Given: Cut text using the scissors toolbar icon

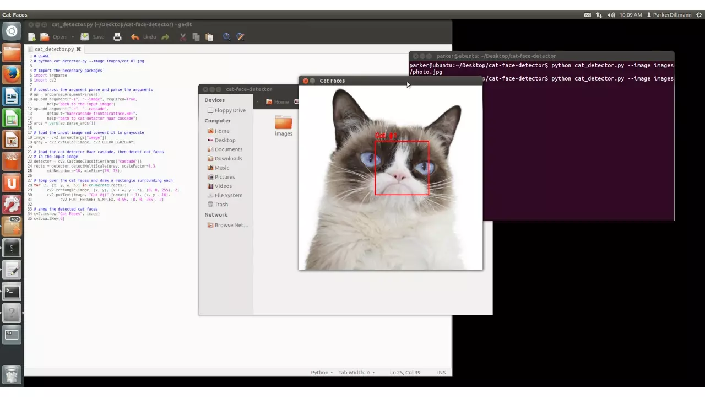Looking at the screenshot, I should [183, 36].
